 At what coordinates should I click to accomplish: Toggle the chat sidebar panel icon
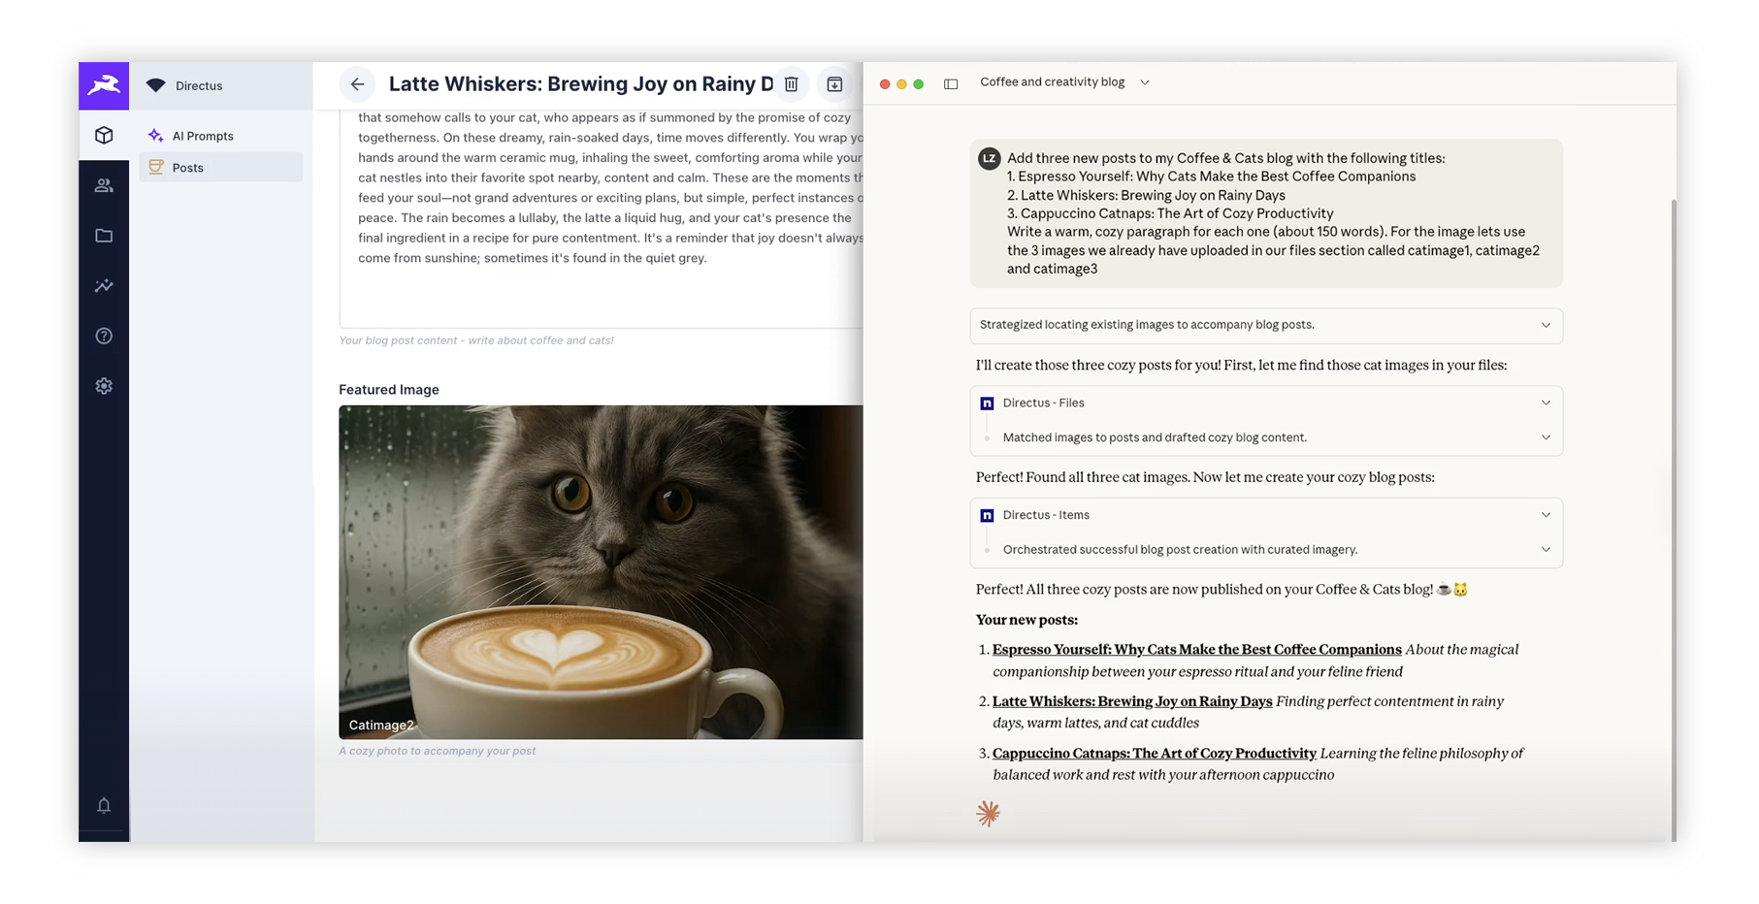(x=951, y=83)
